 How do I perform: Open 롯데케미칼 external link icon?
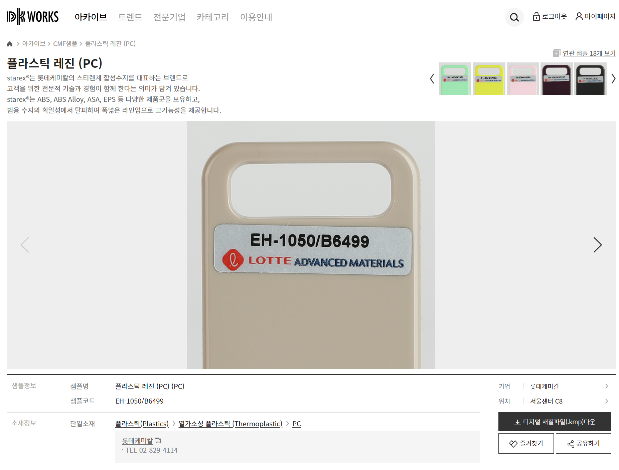[158, 441]
